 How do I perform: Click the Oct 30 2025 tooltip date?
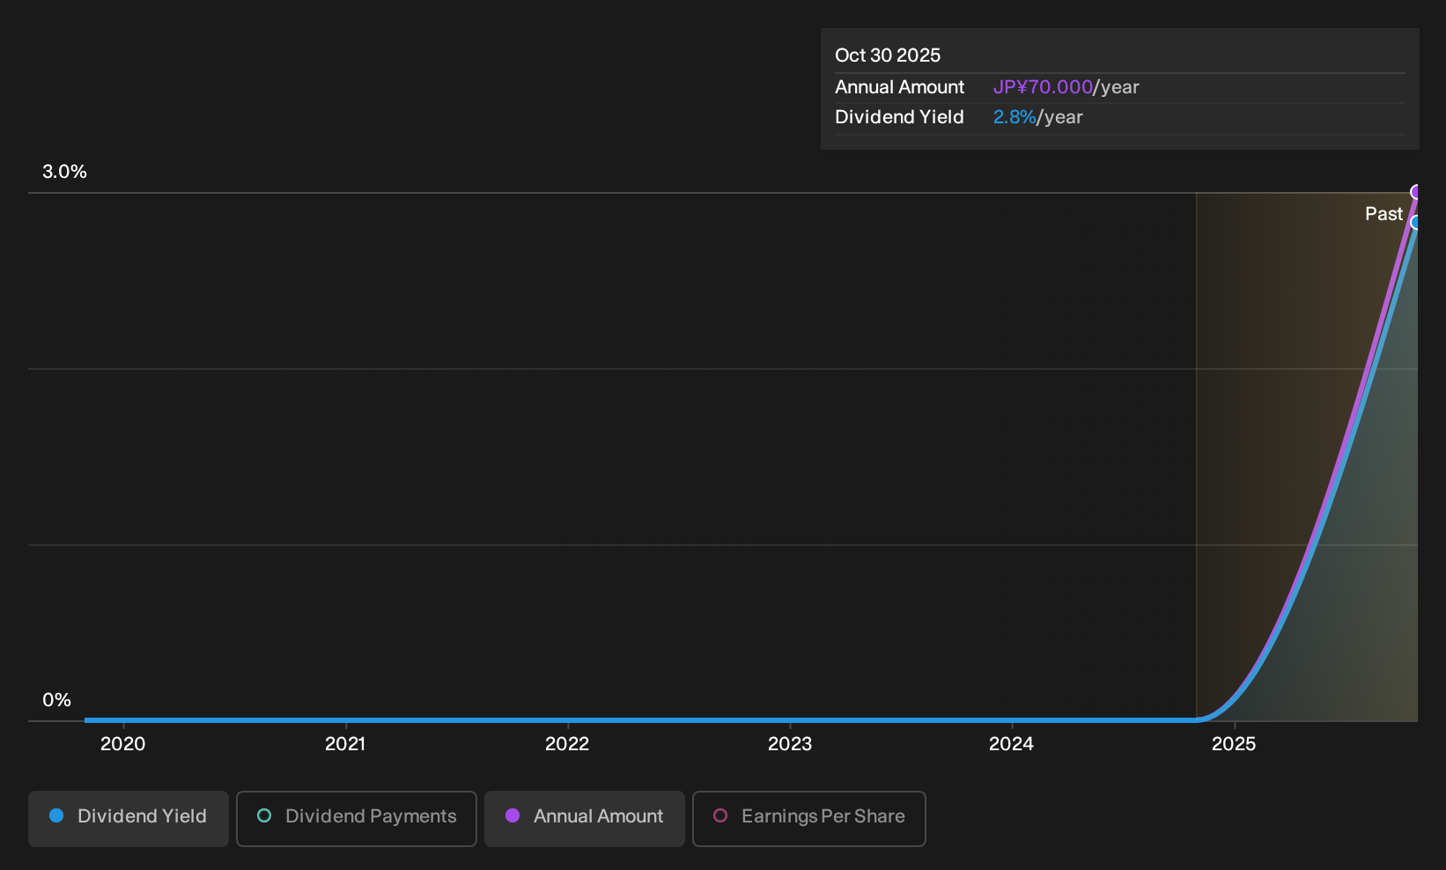888,55
